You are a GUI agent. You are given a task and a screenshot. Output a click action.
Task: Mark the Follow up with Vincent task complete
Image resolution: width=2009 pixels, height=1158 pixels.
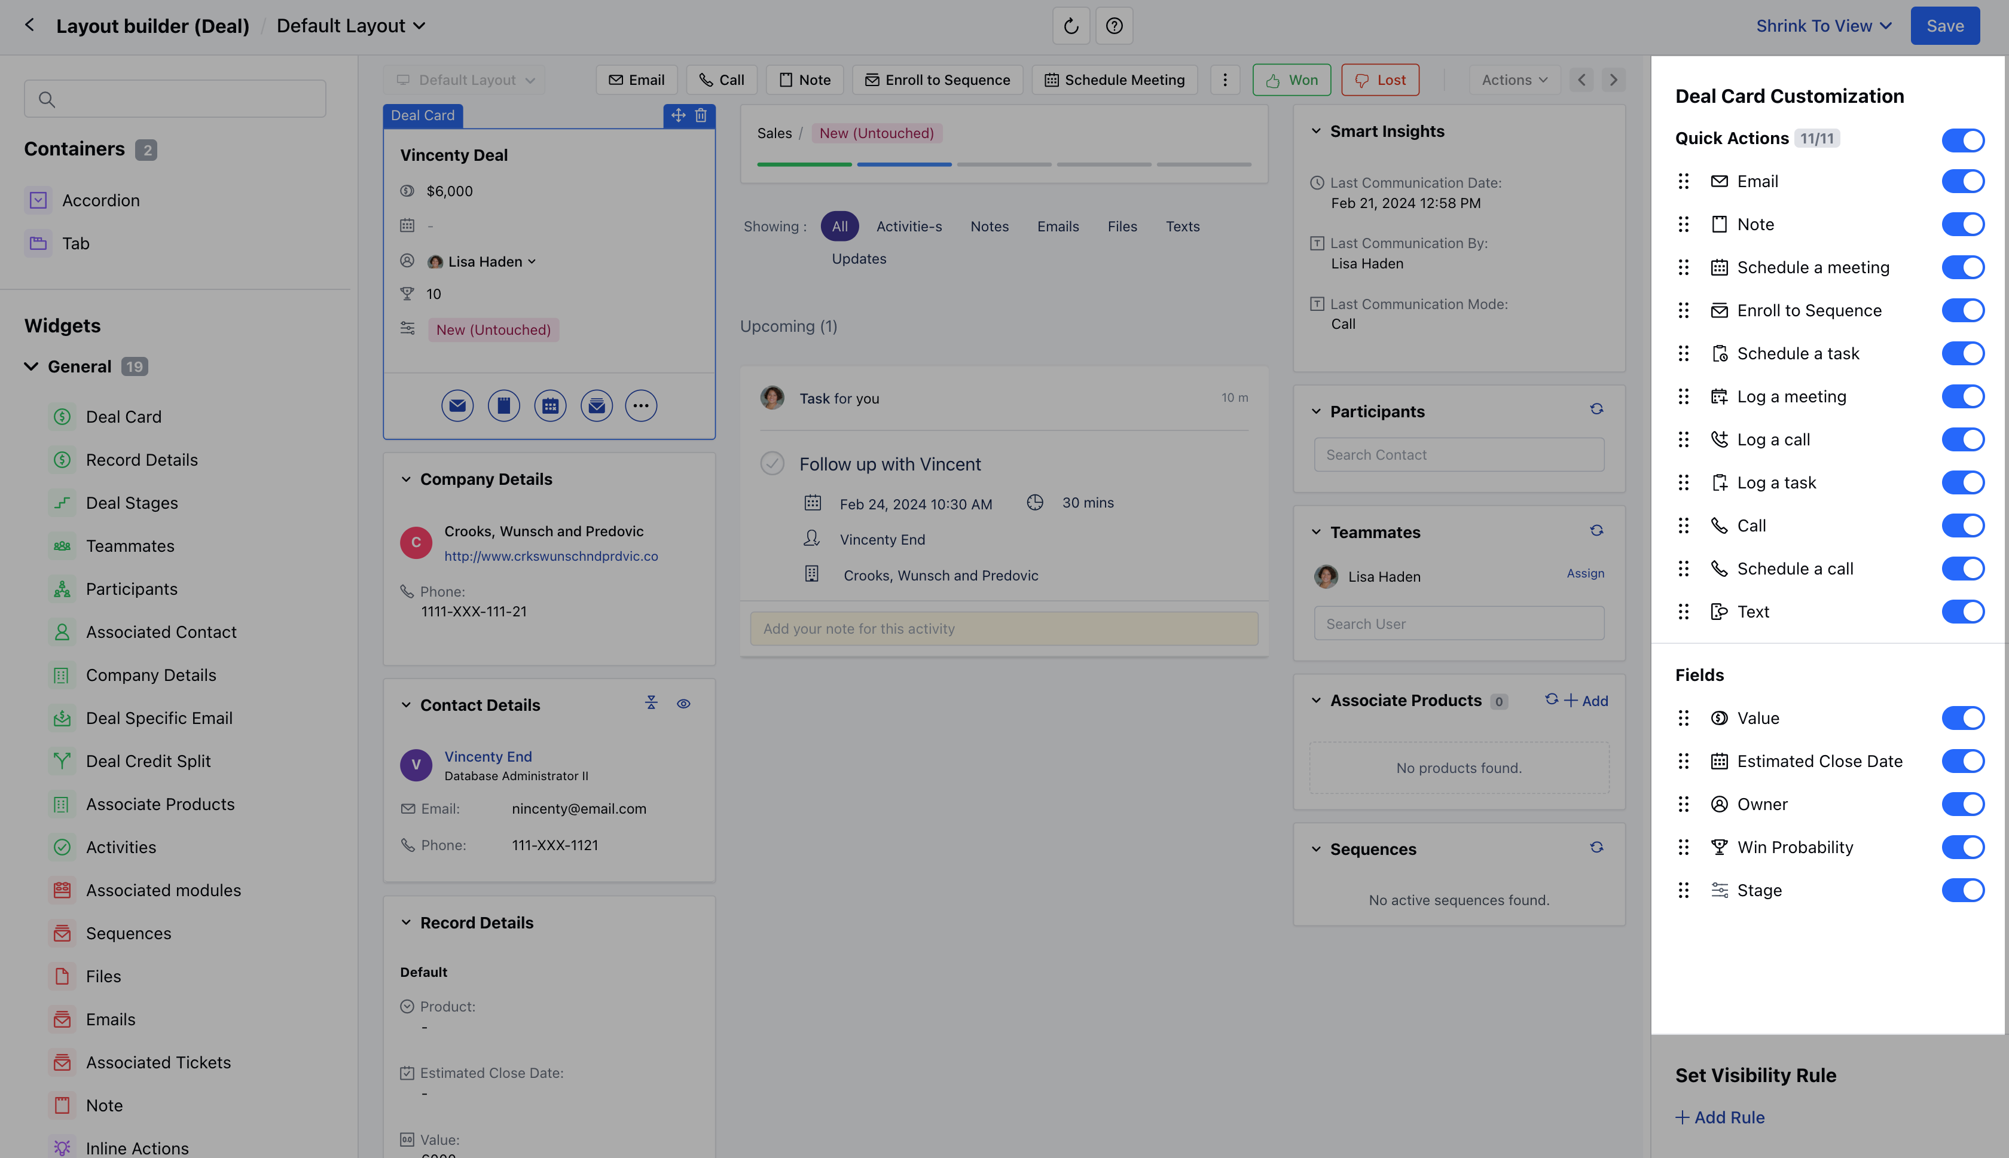(x=771, y=463)
